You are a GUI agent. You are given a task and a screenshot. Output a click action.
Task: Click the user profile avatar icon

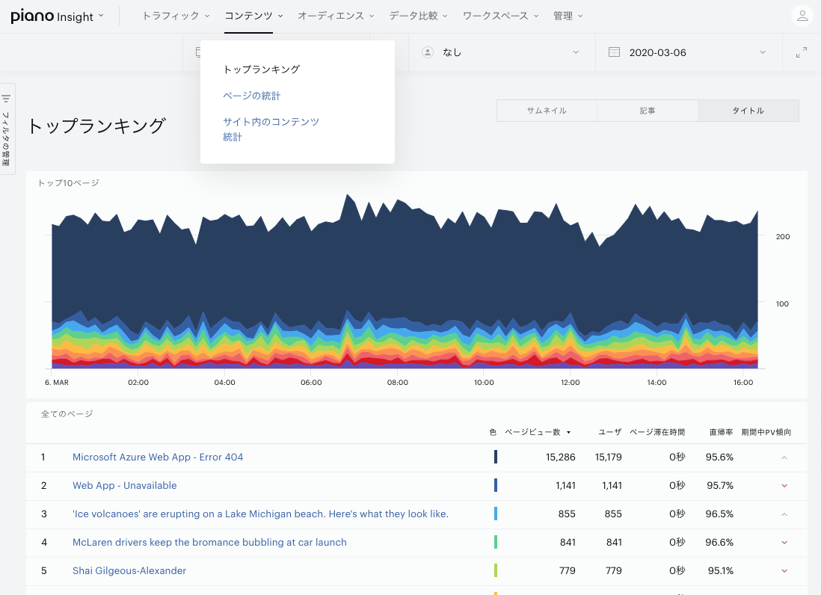tap(802, 16)
